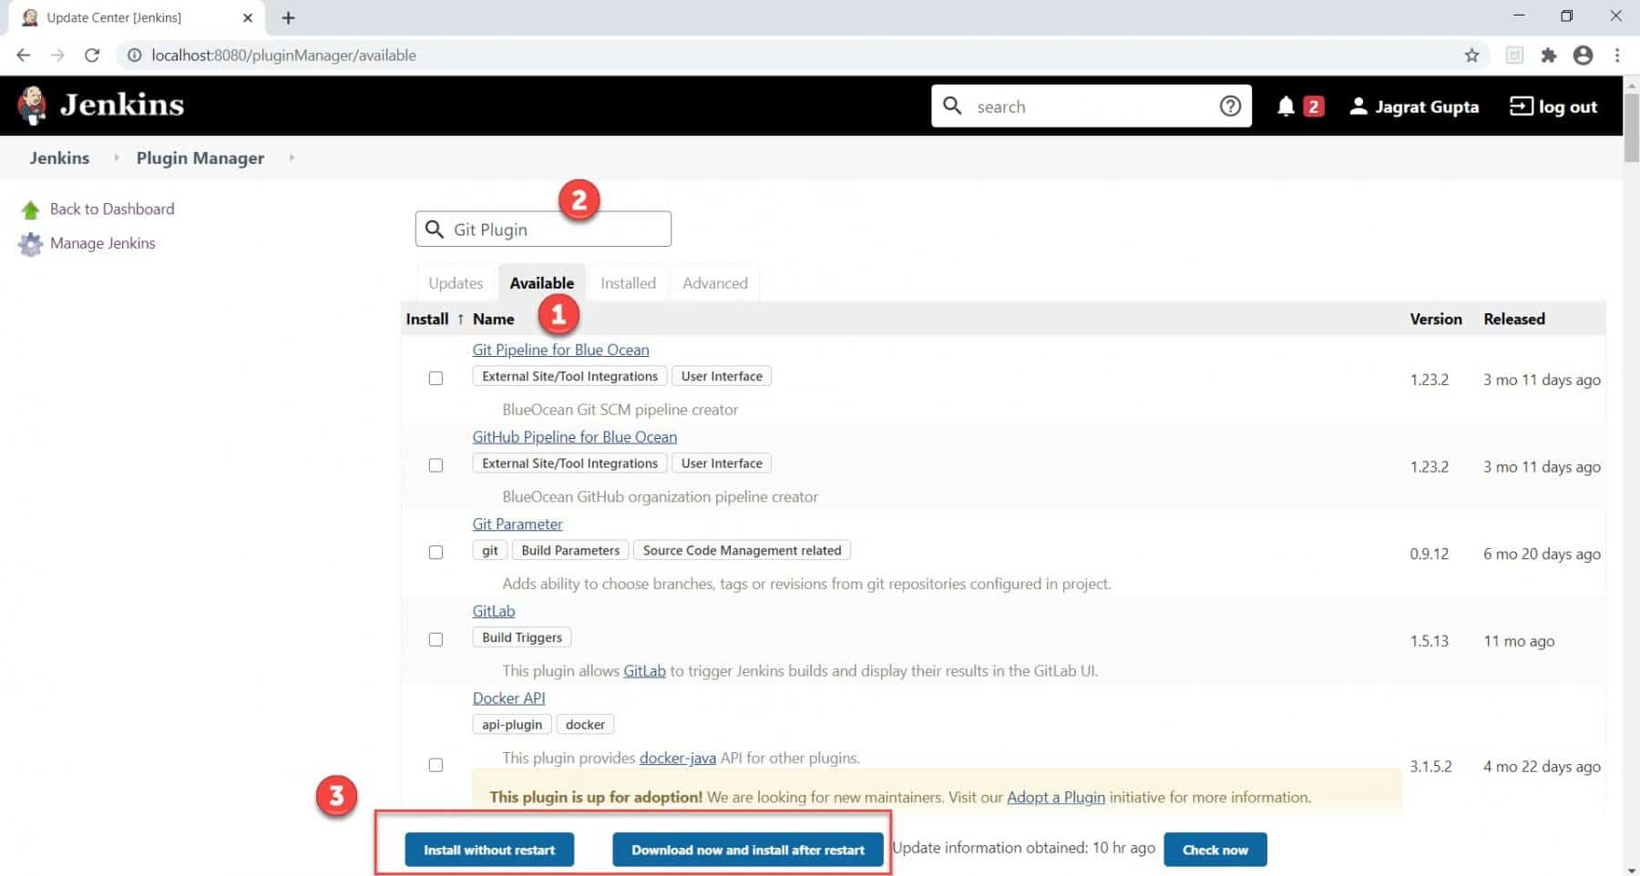Check the Docker API install checkbox
The width and height of the screenshot is (1640, 876).
tap(436, 765)
